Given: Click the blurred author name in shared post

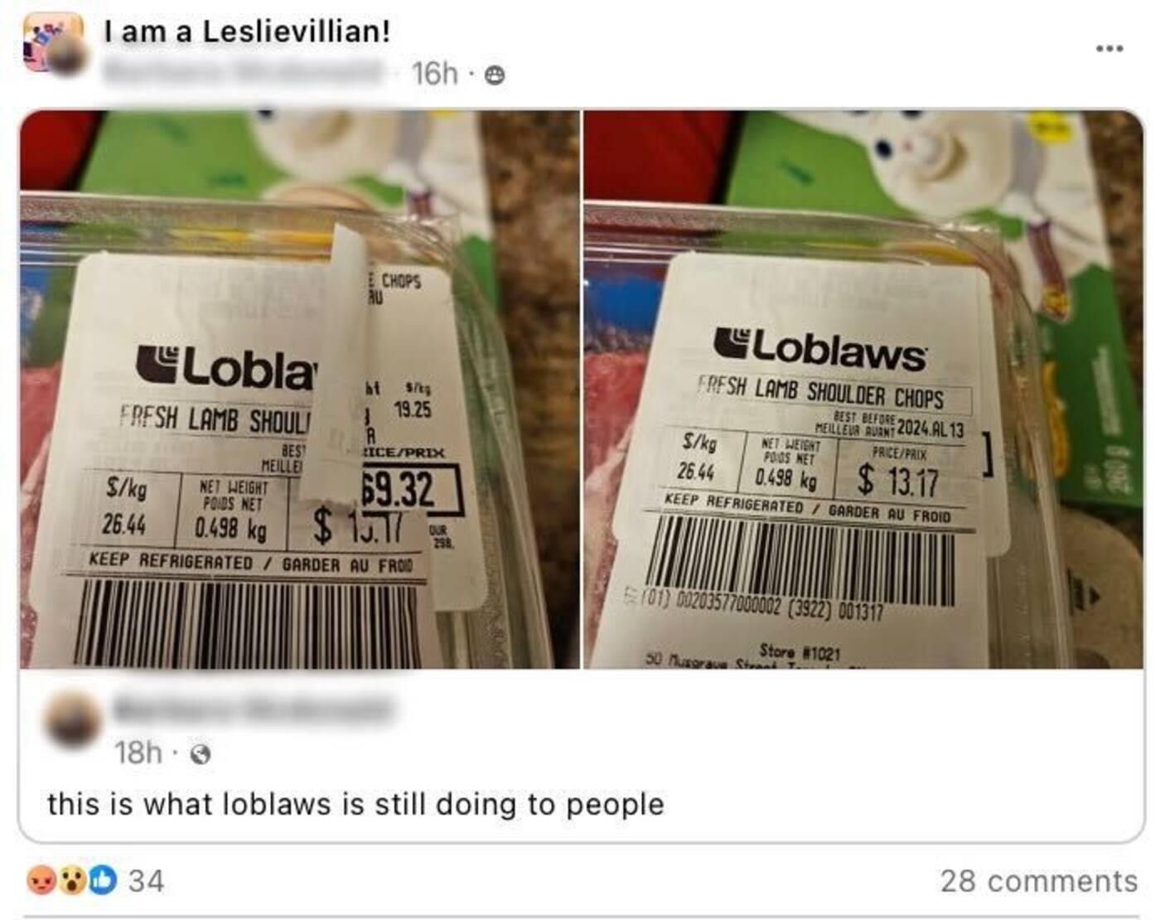Looking at the screenshot, I should click(251, 709).
